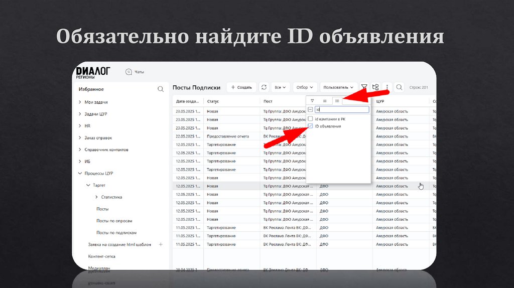Open Контент-сетка in the sidebar
Screen dimensions: 514x288
pos(101,256)
